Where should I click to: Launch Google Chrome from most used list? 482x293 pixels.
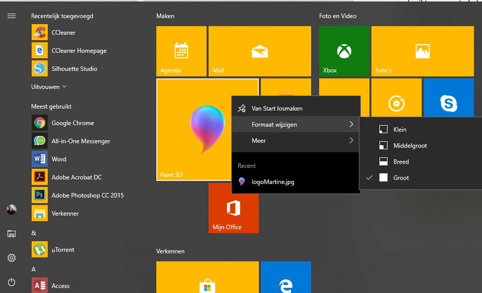pos(72,123)
